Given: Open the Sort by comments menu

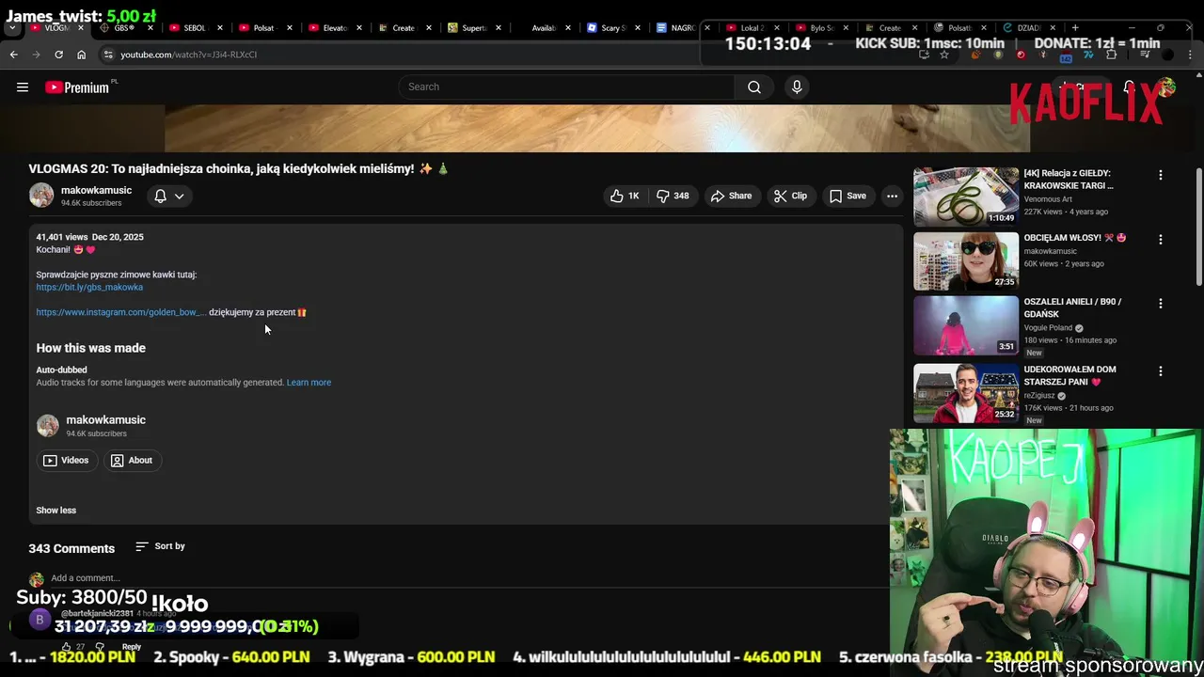Looking at the screenshot, I should pos(160,546).
